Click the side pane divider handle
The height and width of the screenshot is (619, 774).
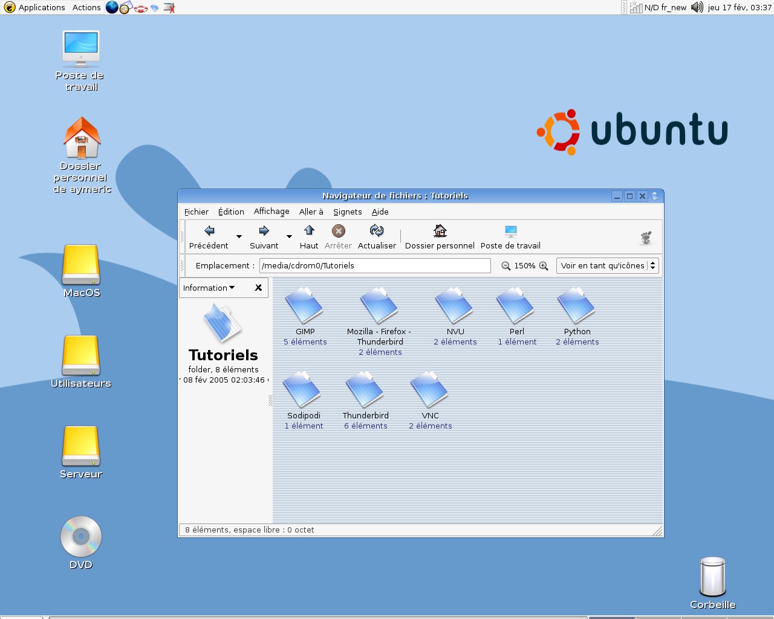coord(270,400)
